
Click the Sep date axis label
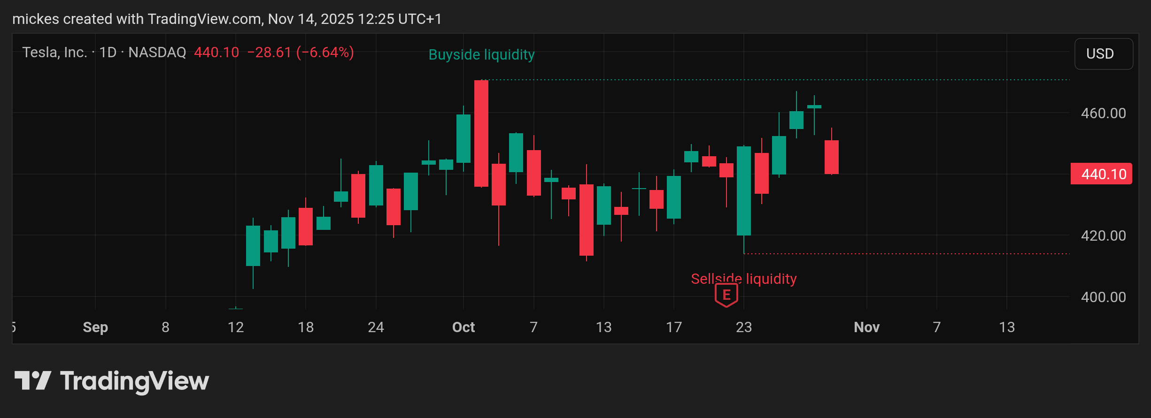(x=95, y=327)
